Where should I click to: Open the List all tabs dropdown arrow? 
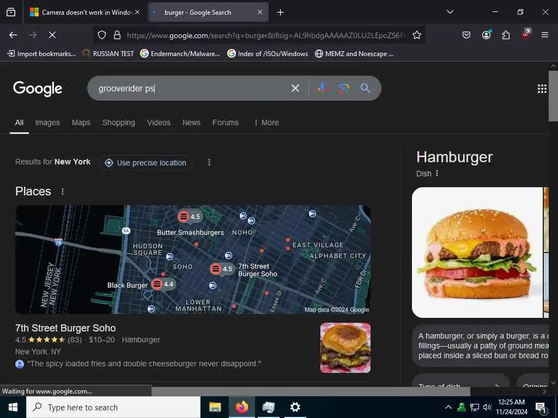click(450, 12)
